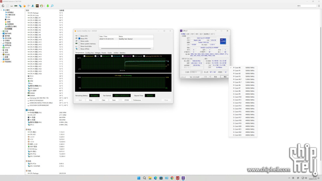Open SPD tab in CPU-Z
Screen dimensions: 322x181
coord(197,34)
